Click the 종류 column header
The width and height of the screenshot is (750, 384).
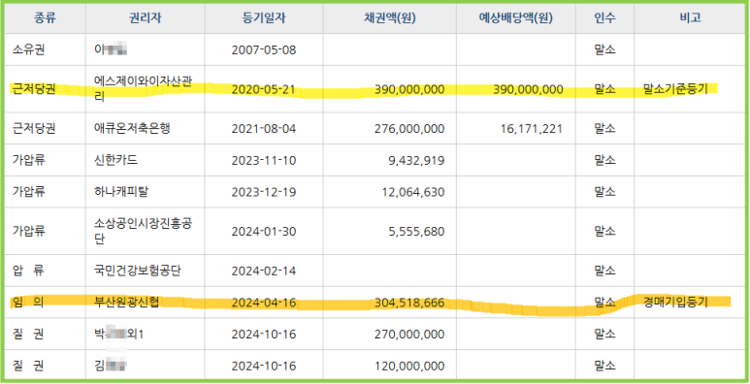[x=45, y=18]
